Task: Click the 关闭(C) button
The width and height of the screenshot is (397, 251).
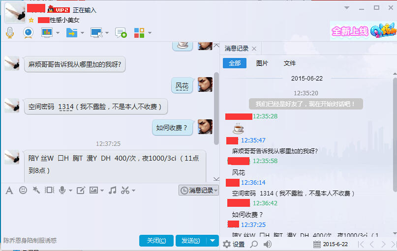Action: [x=156, y=240]
